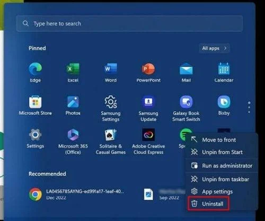Screen dimensions: 265x221
Task: Click the magnifier icon in search box
Action: 25,23
